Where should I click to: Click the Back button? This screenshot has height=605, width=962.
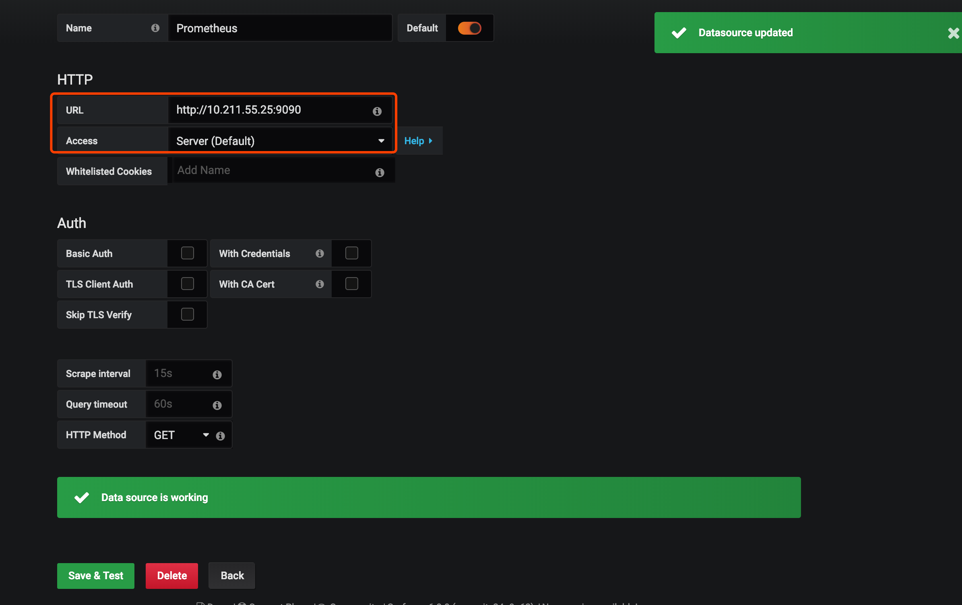coord(232,576)
